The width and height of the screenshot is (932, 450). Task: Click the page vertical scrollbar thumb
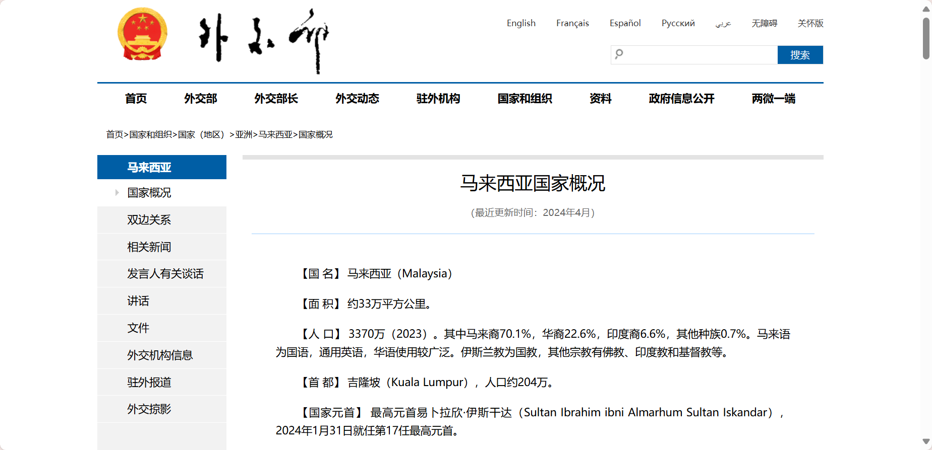[x=926, y=38]
